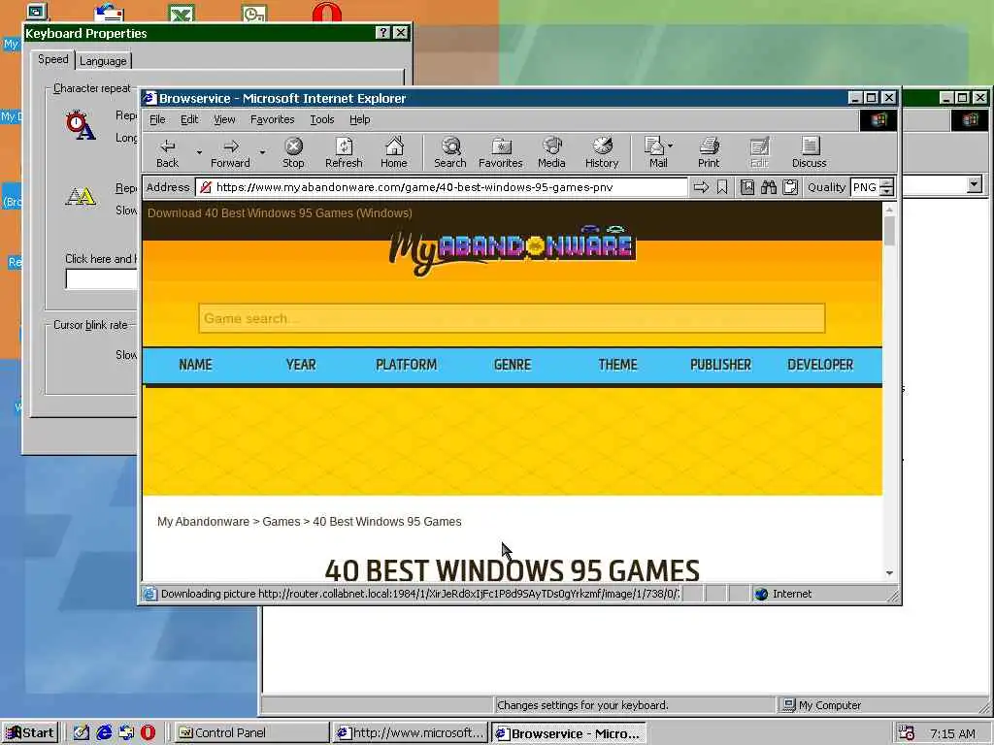Screen dimensions: 994x745
Task: Open the Favorites toolbar button
Action: (x=500, y=153)
